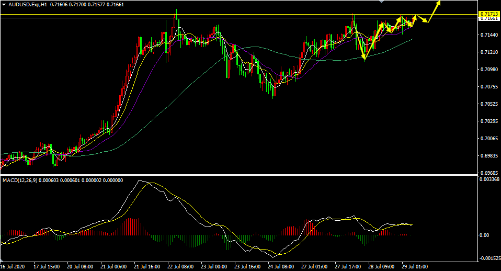Click the AUDUSD.Exp,H1 chart title text
The image size is (501, 271).
pyautogui.click(x=28, y=5)
